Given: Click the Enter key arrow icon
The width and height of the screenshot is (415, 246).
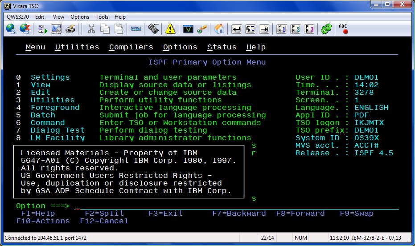Looking at the screenshot, I should tap(236, 29).
